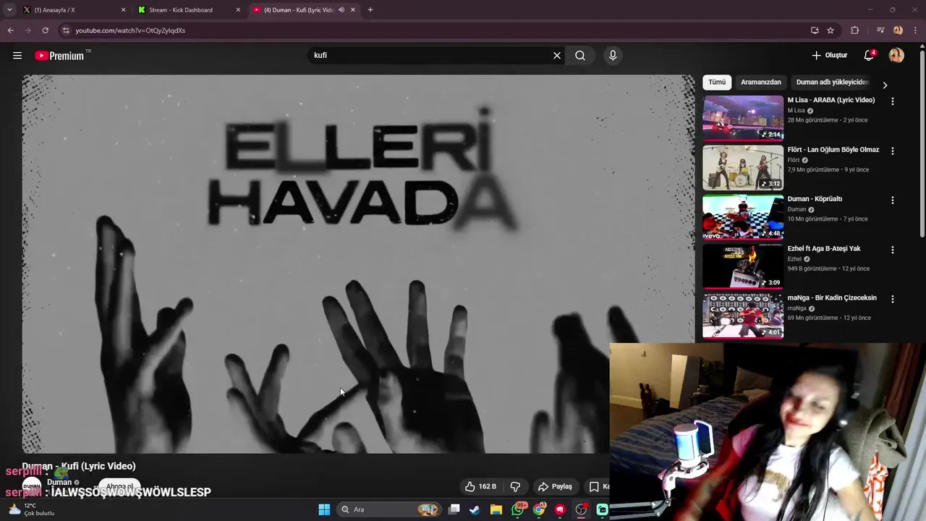Dislike the Duman Kufi video

516,486
